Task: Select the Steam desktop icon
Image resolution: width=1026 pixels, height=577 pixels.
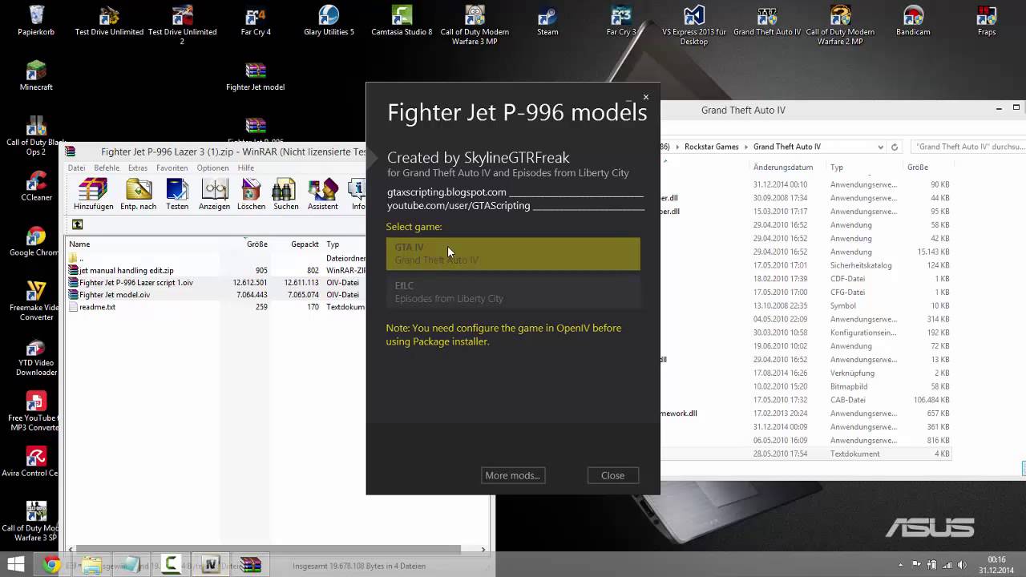Action: 547,22
